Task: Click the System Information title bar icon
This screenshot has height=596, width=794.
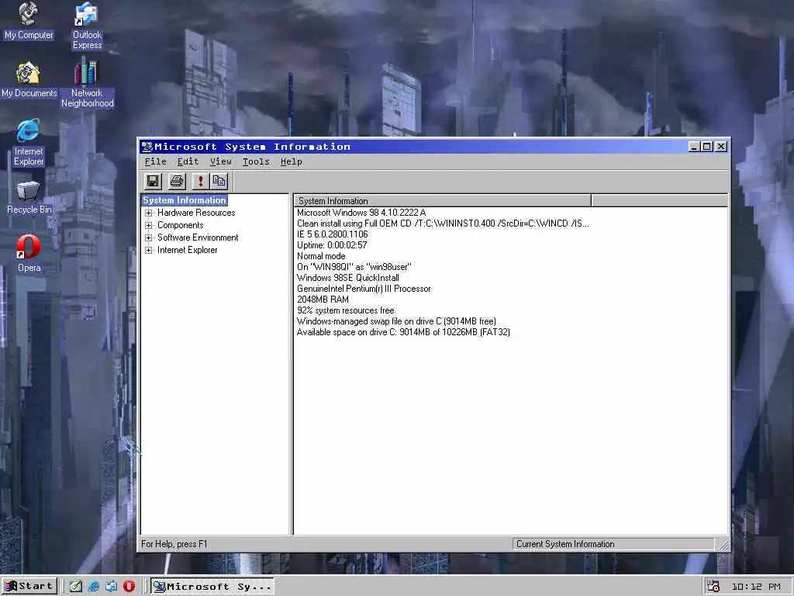Action: 147,147
